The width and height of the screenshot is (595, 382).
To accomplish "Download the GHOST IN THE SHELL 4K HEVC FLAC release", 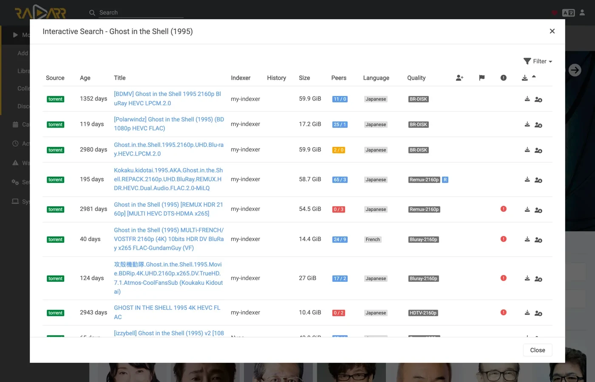I will [527, 313].
